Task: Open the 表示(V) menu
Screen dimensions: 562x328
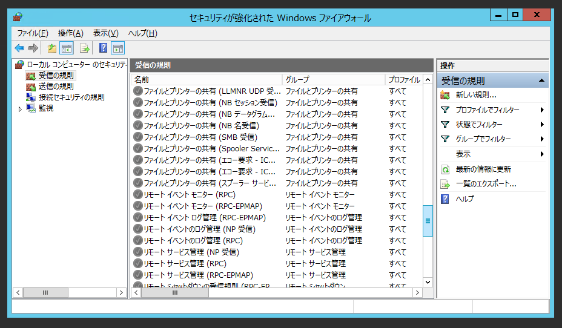Action: click(106, 33)
